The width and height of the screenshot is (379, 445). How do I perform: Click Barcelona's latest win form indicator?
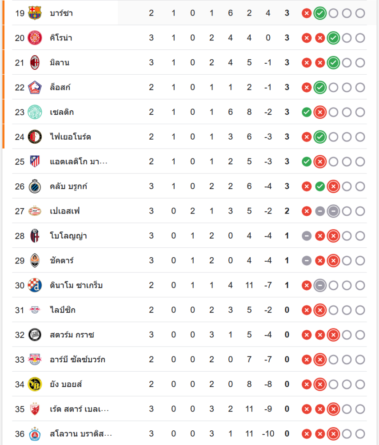[319, 13]
